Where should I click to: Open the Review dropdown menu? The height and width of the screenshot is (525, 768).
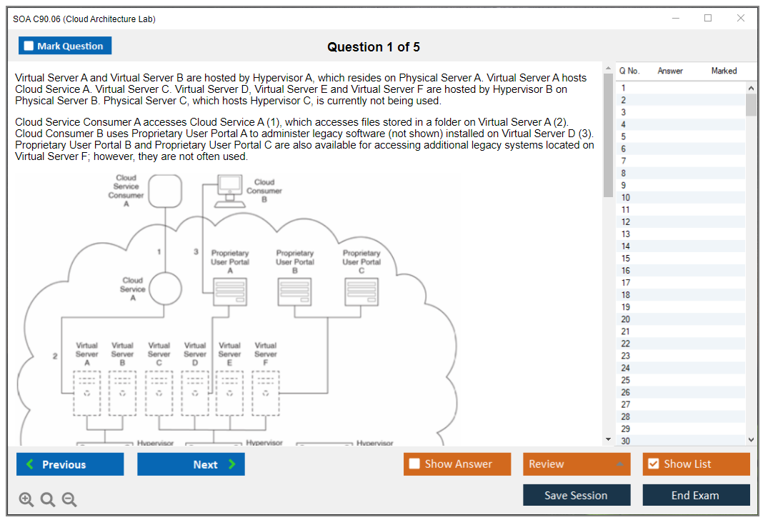tap(576, 464)
